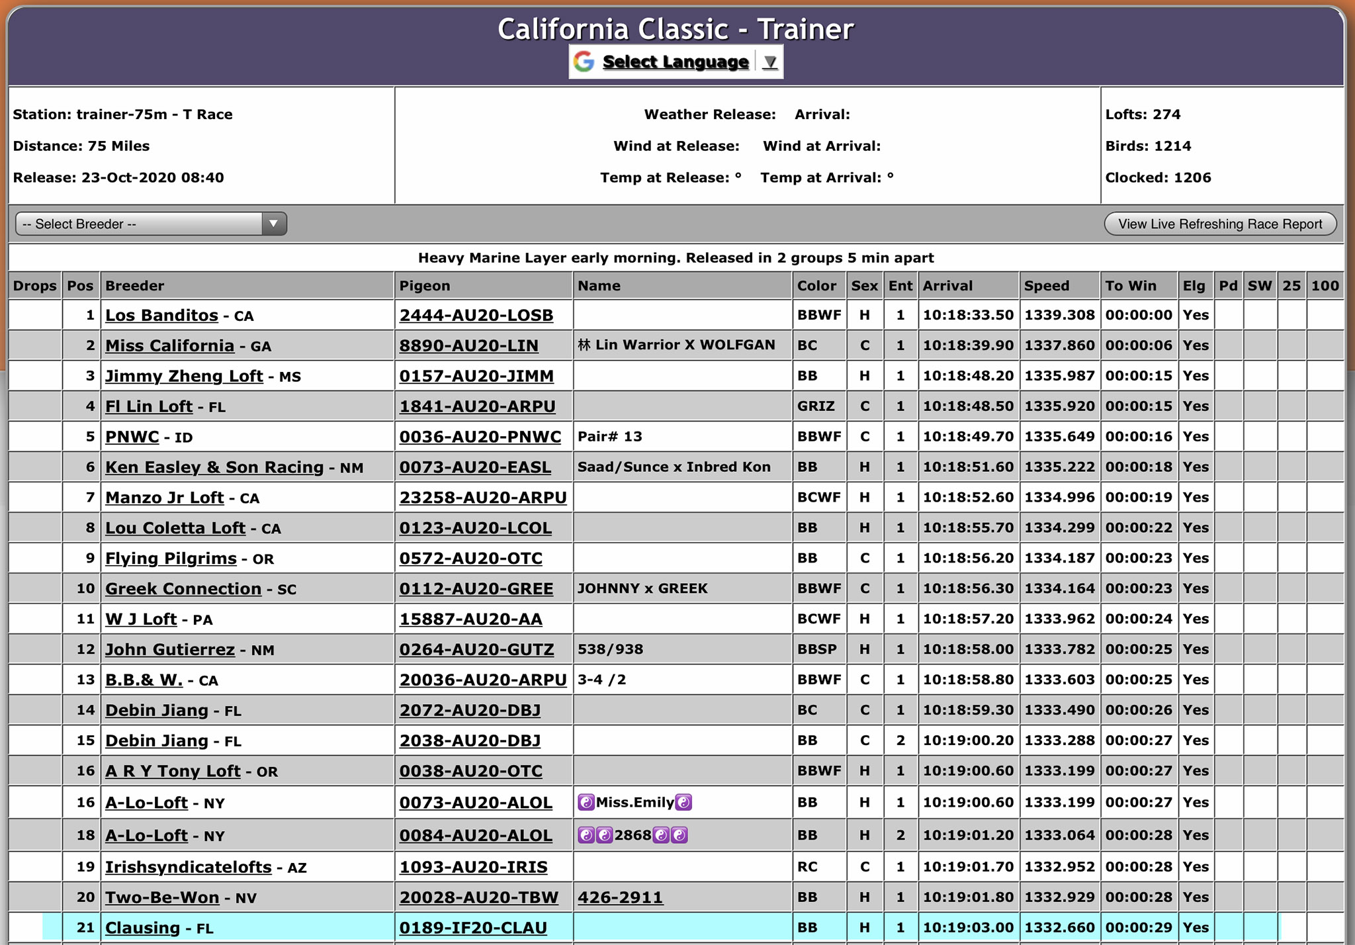Open pigeon 0073-AU20-ALOL details

[x=476, y=803]
